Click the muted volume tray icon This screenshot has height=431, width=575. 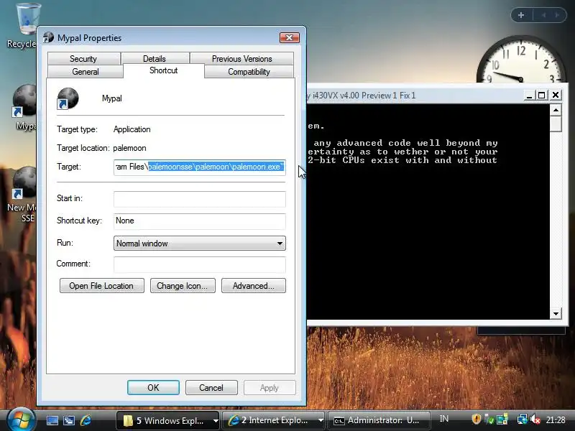535,419
